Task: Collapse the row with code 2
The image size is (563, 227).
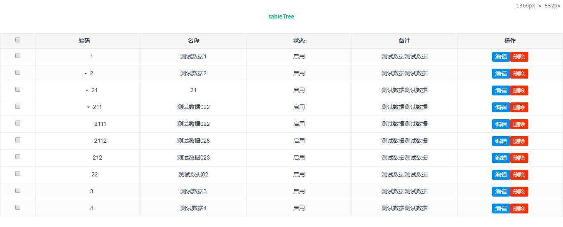Action: click(x=86, y=74)
